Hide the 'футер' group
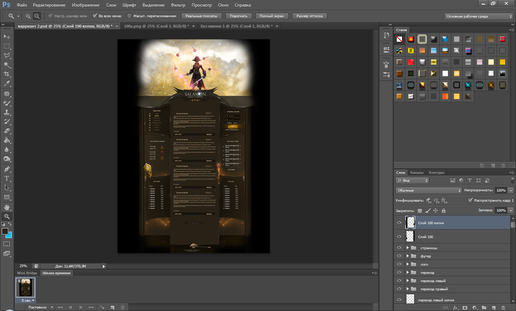 coord(399,256)
